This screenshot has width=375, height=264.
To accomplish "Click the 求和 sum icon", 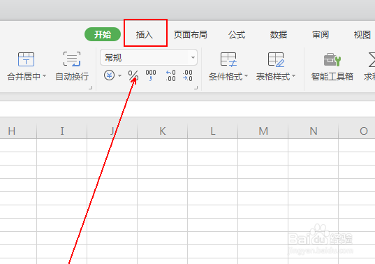I will pyautogui.click(x=372, y=60).
